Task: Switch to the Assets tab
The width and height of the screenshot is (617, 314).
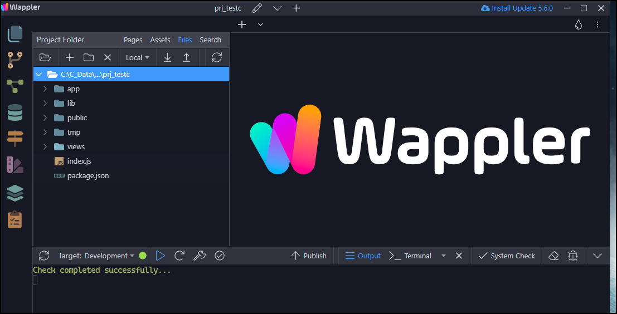Action: [160, 40]
